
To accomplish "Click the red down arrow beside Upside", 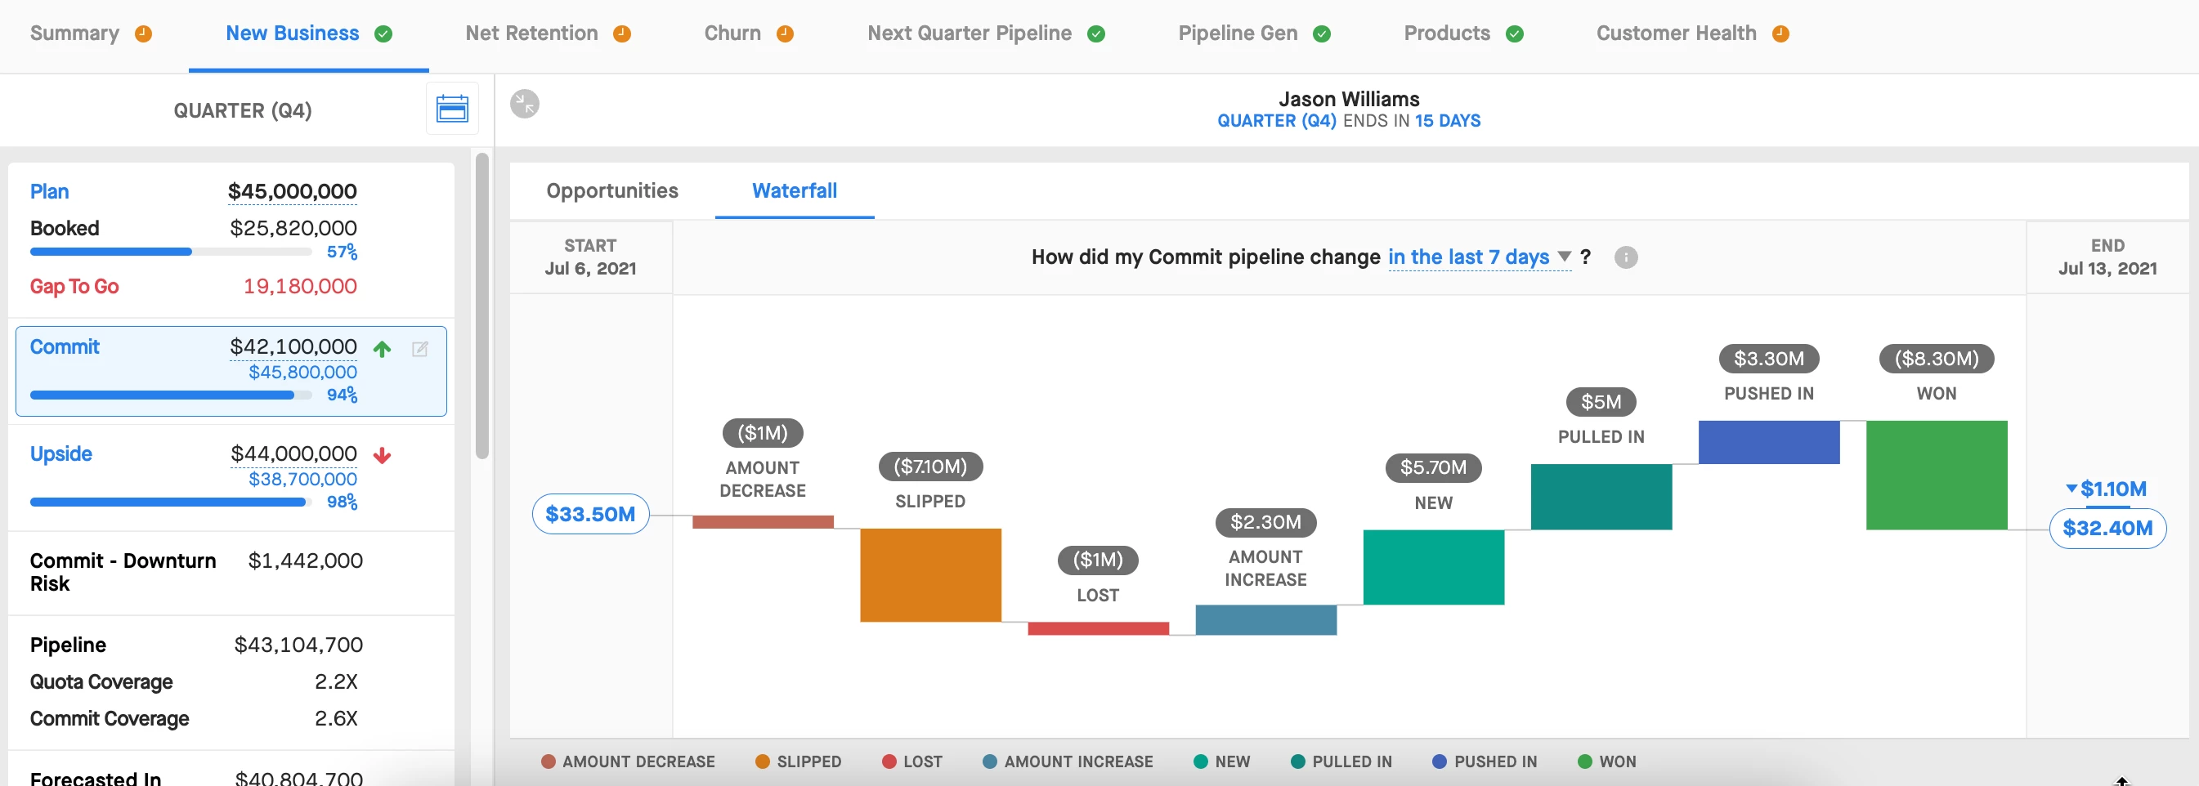I will [x=382, y=456].
